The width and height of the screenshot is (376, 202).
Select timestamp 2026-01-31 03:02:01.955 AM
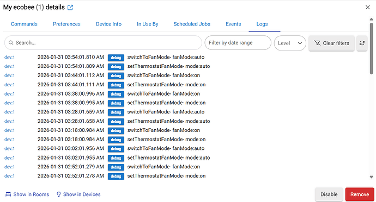pyautogui.click(x=71, y=158)
